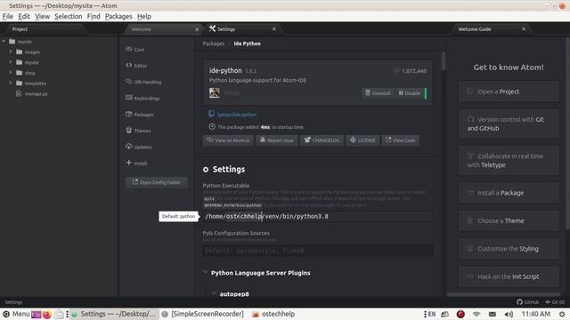The height and width of the screenshot is (320, 570).
Task: Close the Settings tab
Action: click(x=274, y=29)
